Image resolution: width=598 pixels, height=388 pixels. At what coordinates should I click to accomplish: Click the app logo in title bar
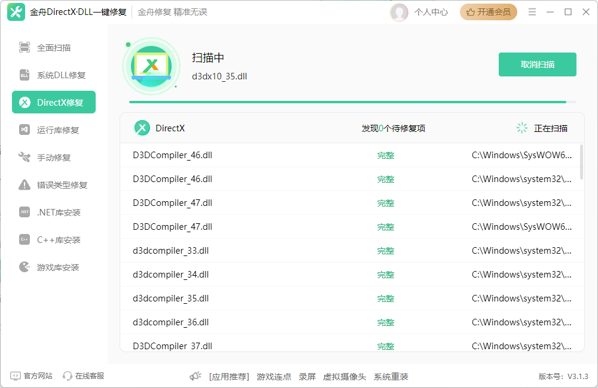coord(16,12)
